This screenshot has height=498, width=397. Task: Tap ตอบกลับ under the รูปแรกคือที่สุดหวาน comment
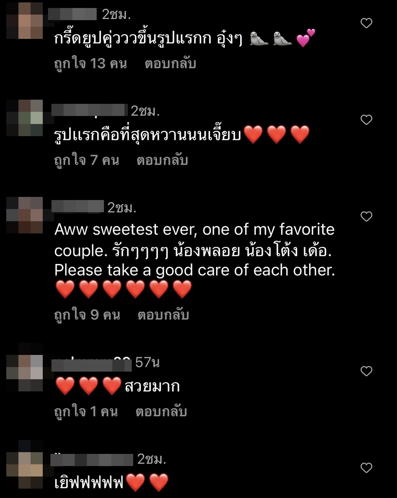click(x=162, y=160)
